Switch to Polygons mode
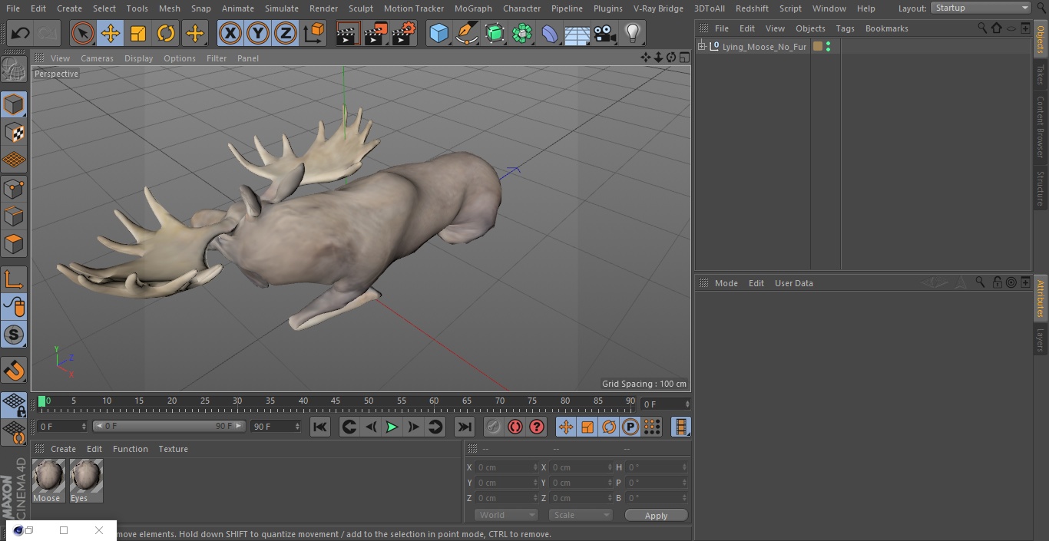This screenshot has width=1049, height=541. pyautogui.click(x=14, y=244)
